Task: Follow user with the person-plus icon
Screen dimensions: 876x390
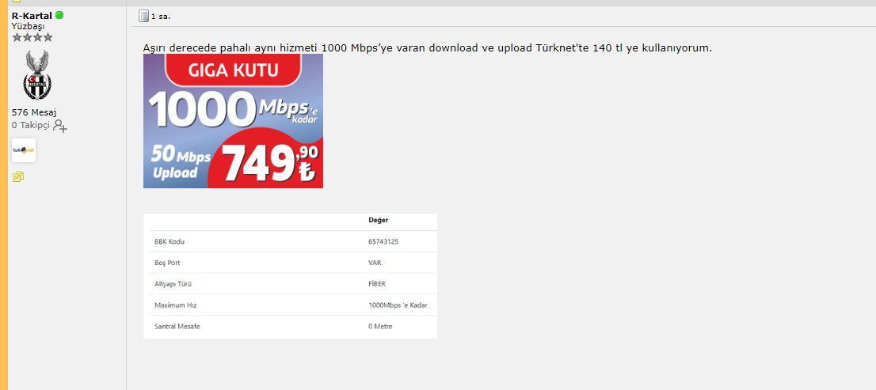Action: pos(59,126)
